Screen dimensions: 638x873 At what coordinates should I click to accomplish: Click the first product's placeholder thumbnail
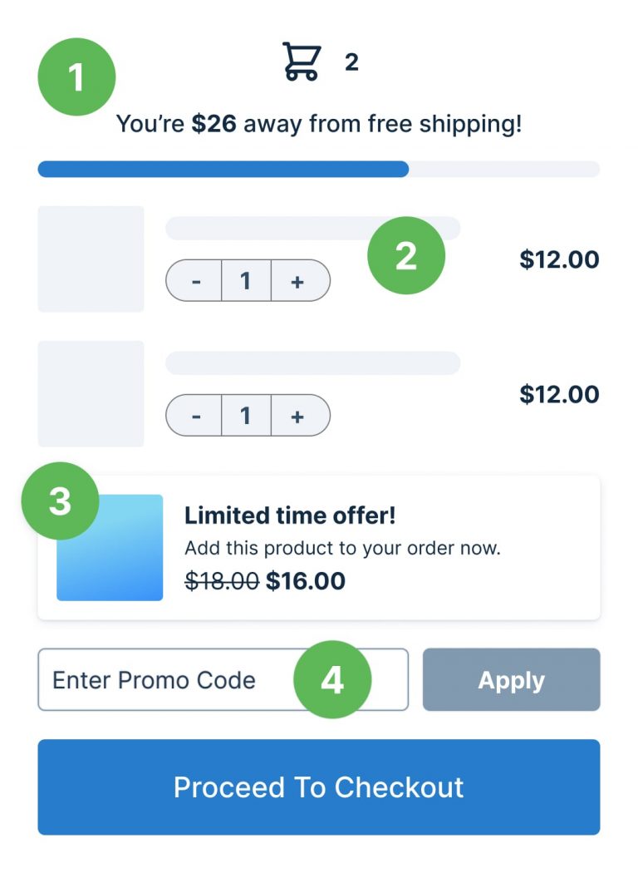[x=91, y=259]
